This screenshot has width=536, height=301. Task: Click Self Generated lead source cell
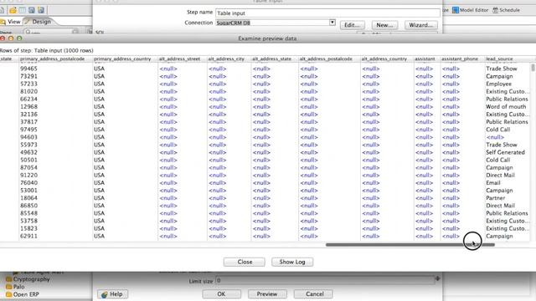tap(505, 152)
